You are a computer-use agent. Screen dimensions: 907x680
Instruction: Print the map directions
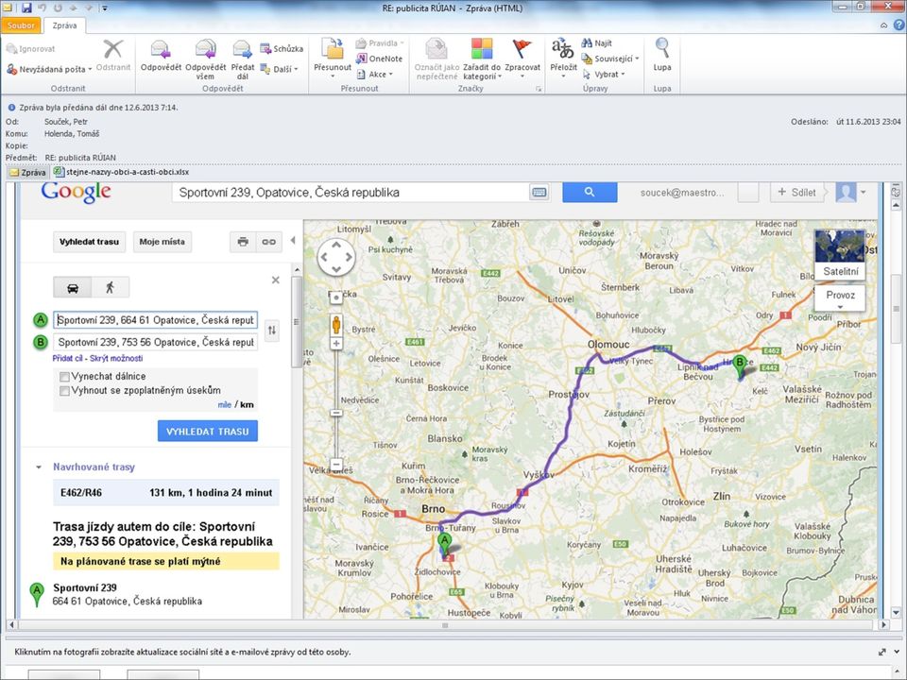(x=243, y=242)
